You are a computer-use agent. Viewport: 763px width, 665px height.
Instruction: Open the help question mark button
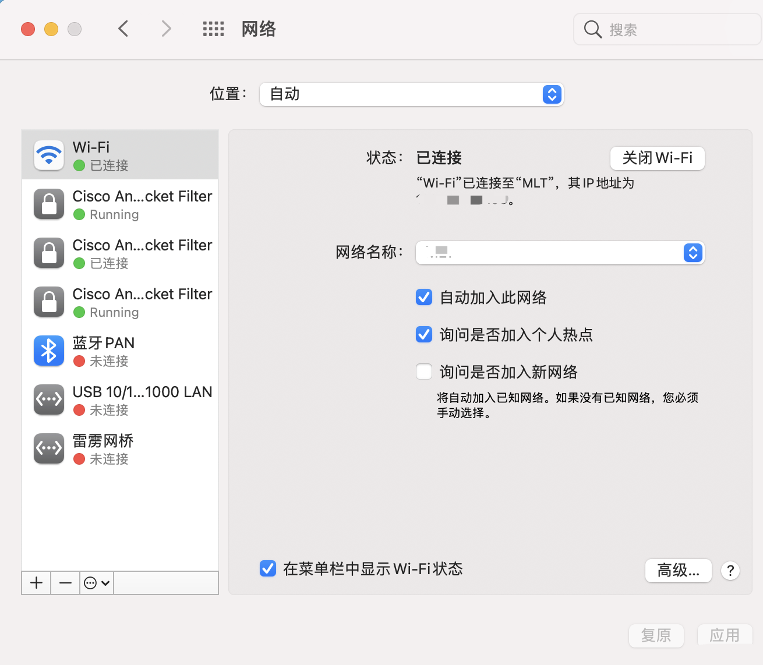[x=730, y=571]
